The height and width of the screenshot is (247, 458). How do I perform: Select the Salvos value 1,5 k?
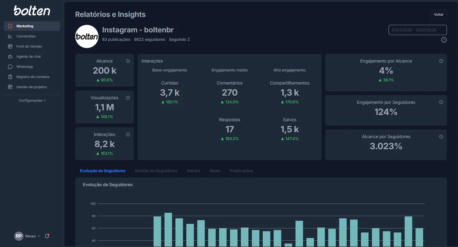pos(290,129)
